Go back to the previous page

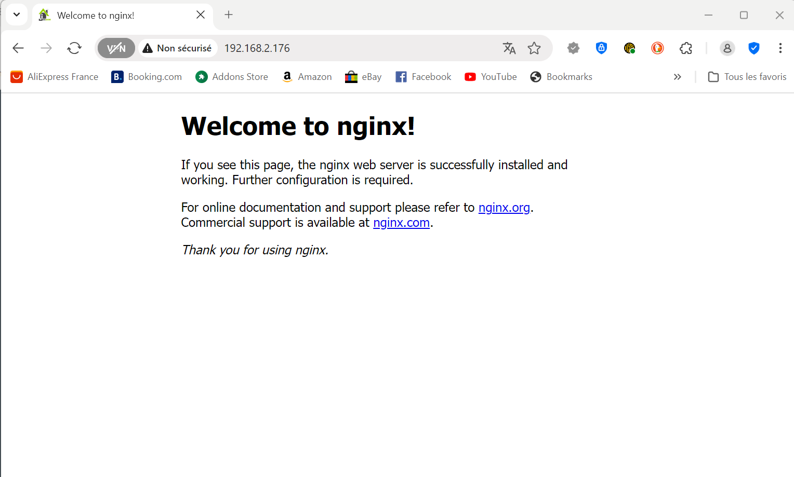(x=18, y=48)
